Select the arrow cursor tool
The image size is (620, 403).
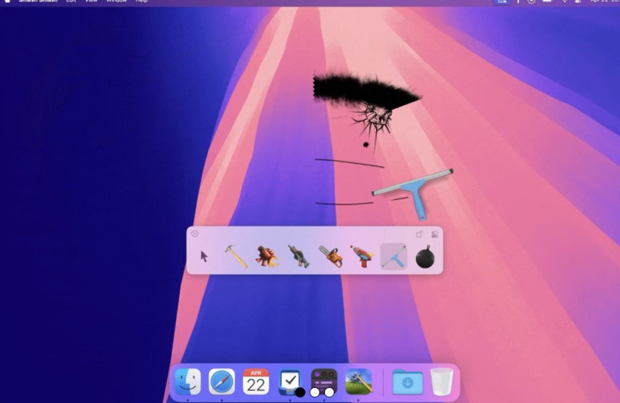[204, 256]
